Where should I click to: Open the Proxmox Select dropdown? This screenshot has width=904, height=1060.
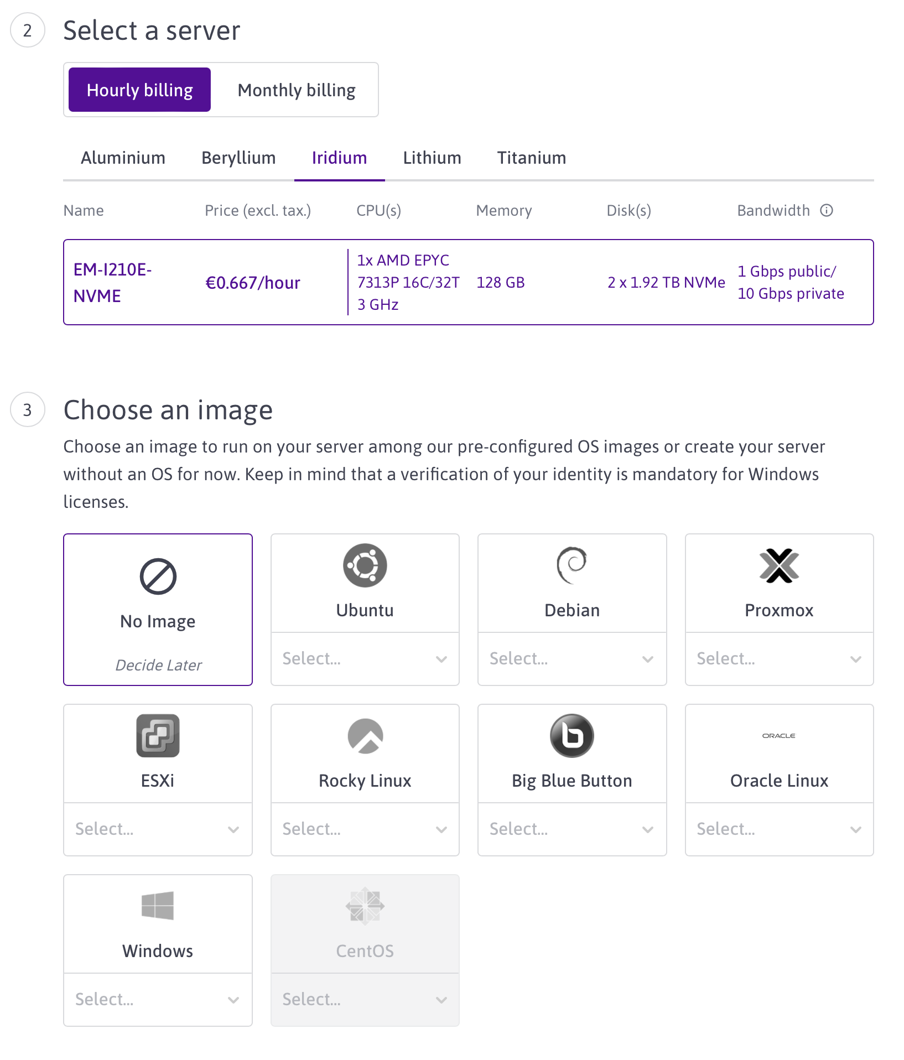click(x=778, y=658)
